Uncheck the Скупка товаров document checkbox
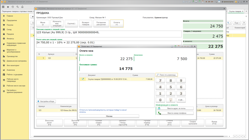 pyautogui.click(x=83, y=79)
